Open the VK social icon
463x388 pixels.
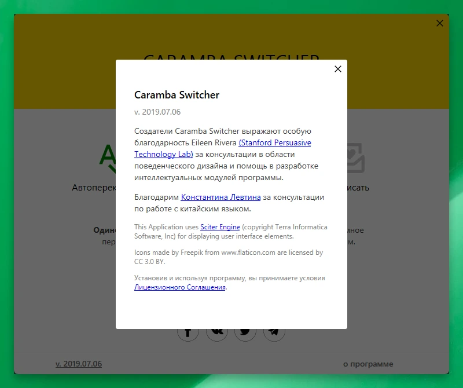(216, 335)
